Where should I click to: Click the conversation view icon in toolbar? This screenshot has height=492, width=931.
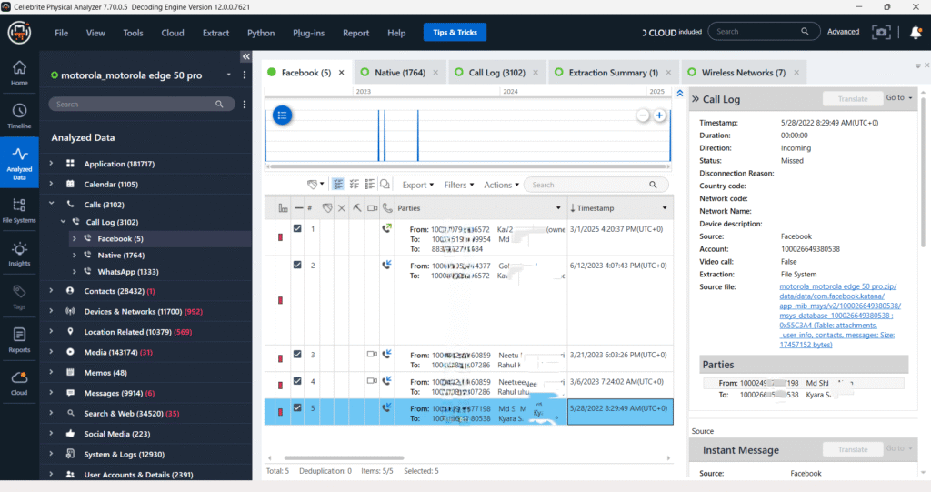coord(385,185)
